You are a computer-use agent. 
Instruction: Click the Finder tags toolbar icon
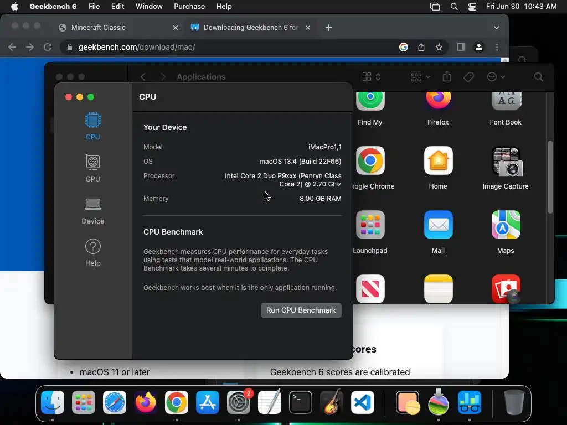(x=468, y=77)
